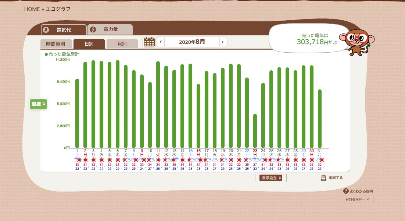Click date label 15 土
Viewport: 405px width, 221px height.
[190, 152]
